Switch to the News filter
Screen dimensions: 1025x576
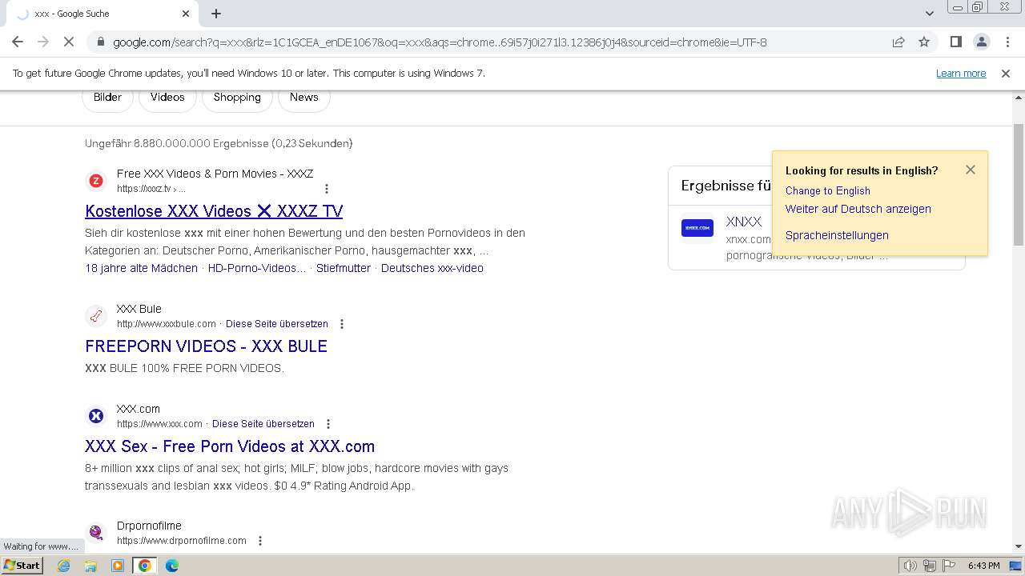pos(304,98)
